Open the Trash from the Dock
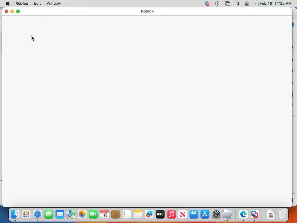The height and width of the screenshot is (223, 297). pyautogui.click(x=282, y=215)
